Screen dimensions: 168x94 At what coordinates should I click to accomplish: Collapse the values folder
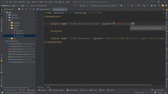(9, 28)
